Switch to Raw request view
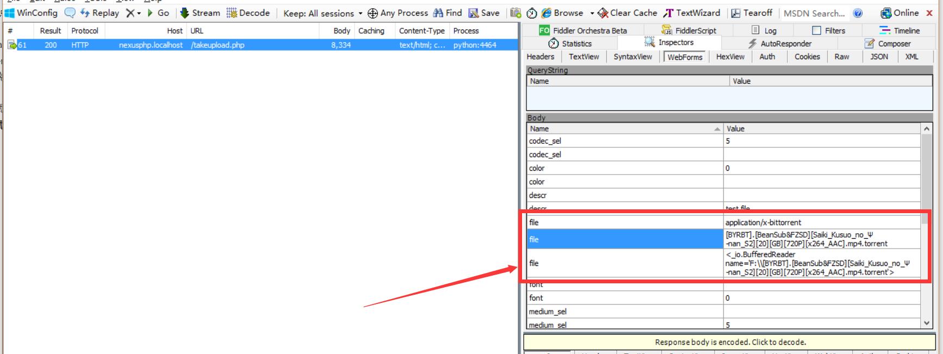Image resolution: width=943 pixels, height=354 pixels. pos(841,57)
